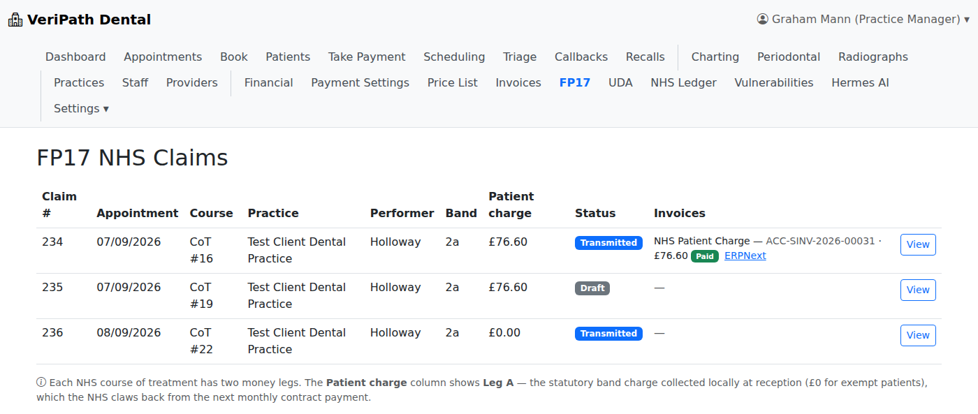Open the Price List page
Image resolution: width=978 pixels, height=414 pixels.
coord(453,82)
